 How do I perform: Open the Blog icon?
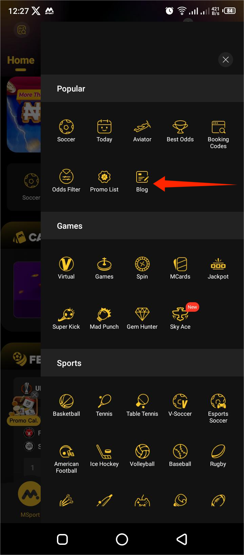point(142,177)
